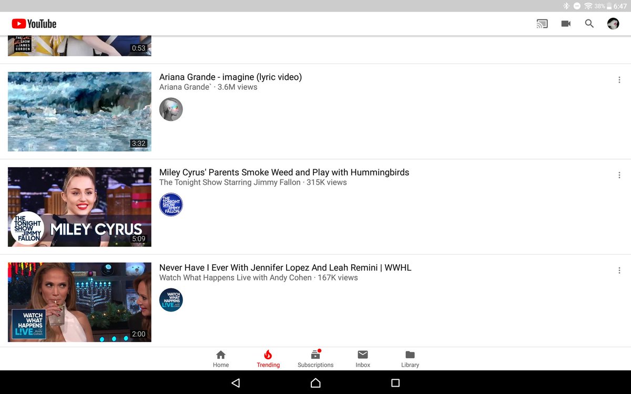This screenshot has height=394, width=631.
Task: Switch to the Library tab
Action: pyautogui.click(x=410, y=359)
